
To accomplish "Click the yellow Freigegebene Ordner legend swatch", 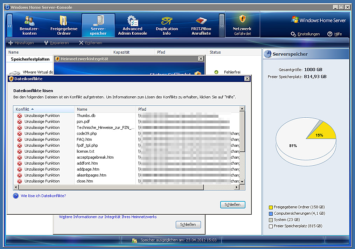I will (x=271, y=207).
